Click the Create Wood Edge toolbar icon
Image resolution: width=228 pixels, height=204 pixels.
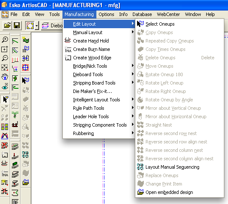(x=5, y=155)
